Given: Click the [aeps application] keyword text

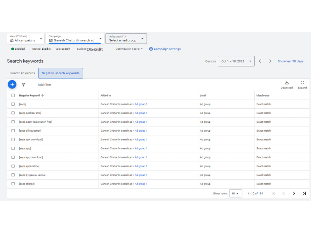Looking at the screenshot, I should (x=29, y=166).
